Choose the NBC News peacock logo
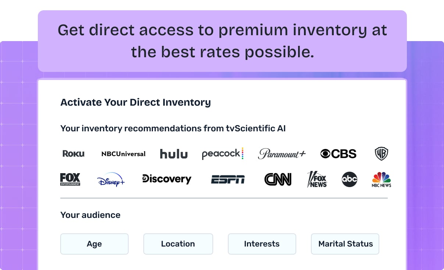 point(382,179)
